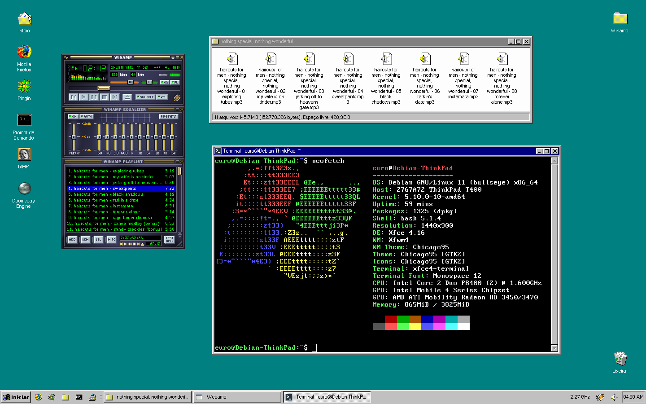Image resolution: width=646 pixels, height=404 pixels.
Task: Click playlist mini previous track control
Action: [x=122, y=244]
